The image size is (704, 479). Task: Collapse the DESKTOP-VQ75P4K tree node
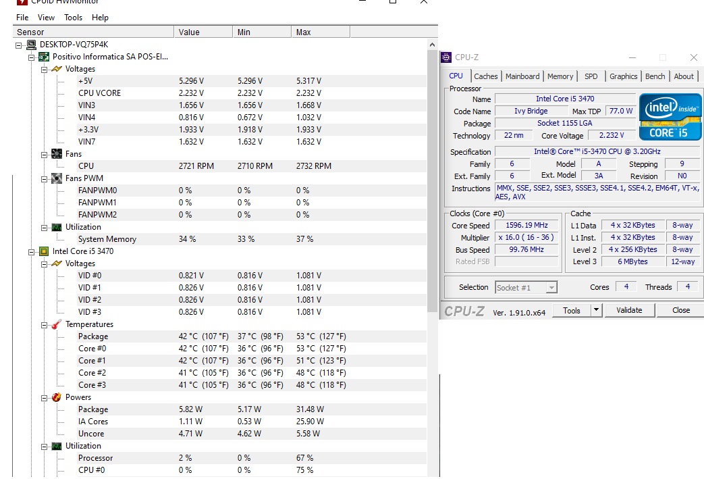coord(18,45)
